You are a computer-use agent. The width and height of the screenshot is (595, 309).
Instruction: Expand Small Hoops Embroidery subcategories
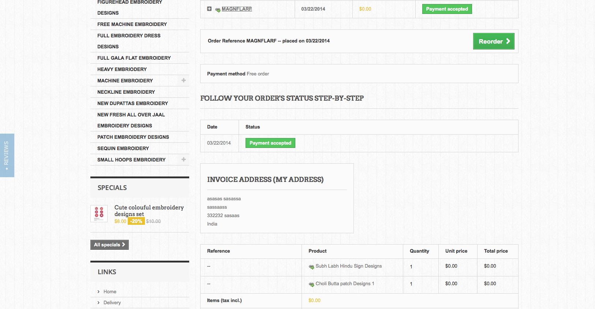[x=184, y=160]
